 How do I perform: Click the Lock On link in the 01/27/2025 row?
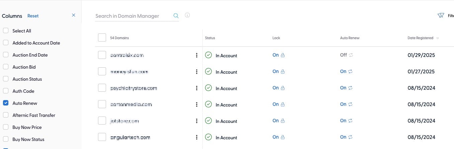tap(276, 71)
